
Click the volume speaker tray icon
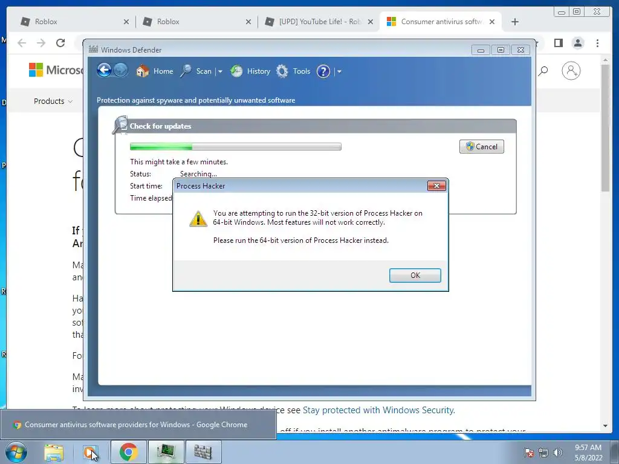pyautogui.click(x=558, y=453)
